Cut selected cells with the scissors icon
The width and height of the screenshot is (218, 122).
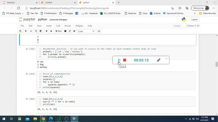click(x=31, y=31)
